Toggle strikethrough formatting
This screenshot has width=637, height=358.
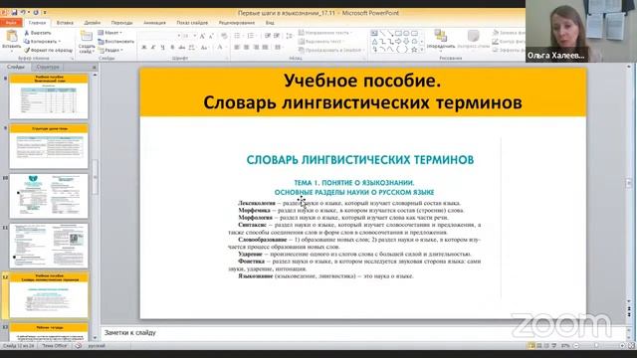coord(182,48)
